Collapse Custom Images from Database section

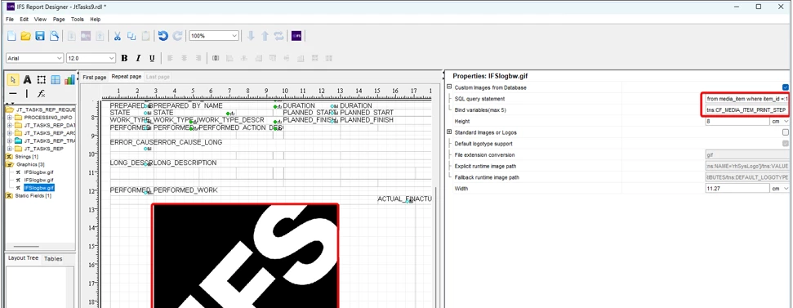(449, 87)
